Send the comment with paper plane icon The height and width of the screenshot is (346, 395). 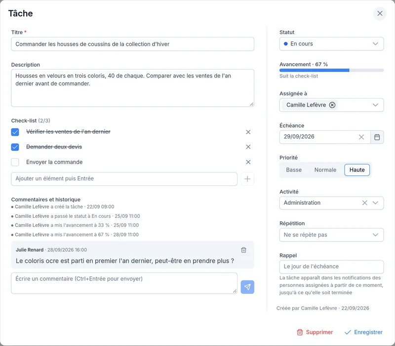[x=247, y=287]
